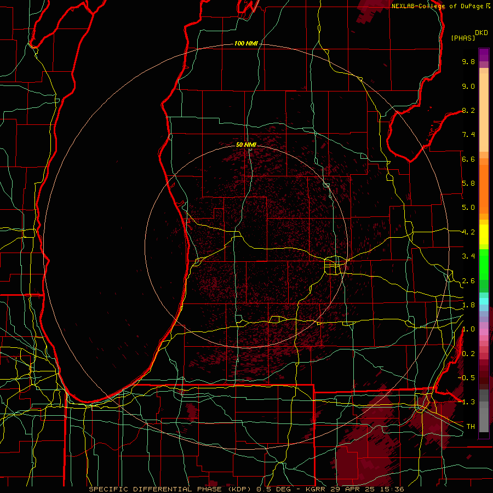Select the 2.6 value on color scale
This screenshot has height=493, width=493.
[x=468, y=281]
